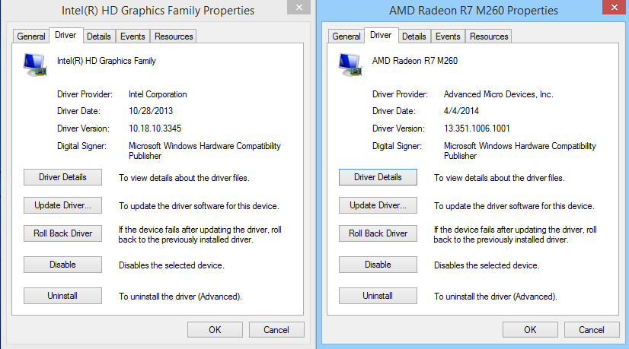This screenshot has height=349, width=629.
Task: Switch to Details tab in Intel window
Action: tap(99, 36)
